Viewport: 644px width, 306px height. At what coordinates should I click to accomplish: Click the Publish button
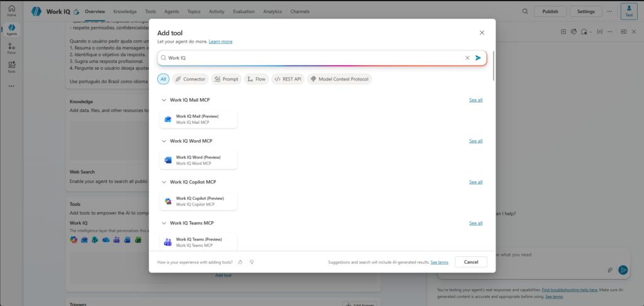550,11
